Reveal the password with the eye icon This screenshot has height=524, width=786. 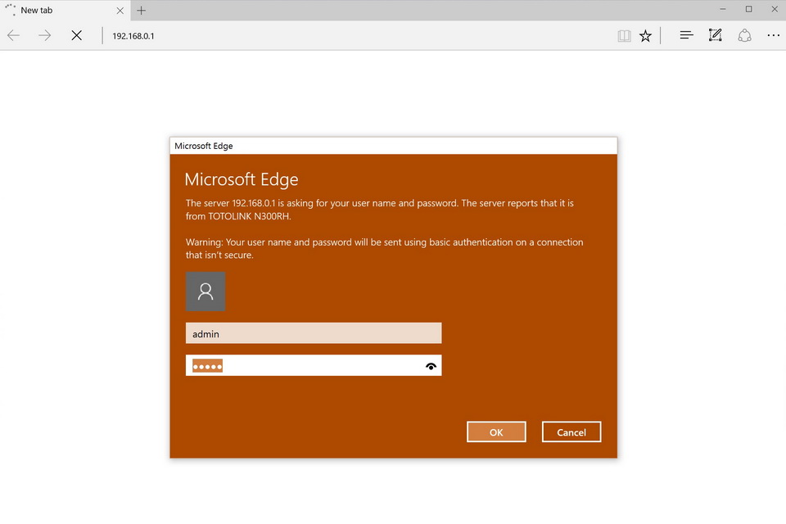[x=431, y=366]
